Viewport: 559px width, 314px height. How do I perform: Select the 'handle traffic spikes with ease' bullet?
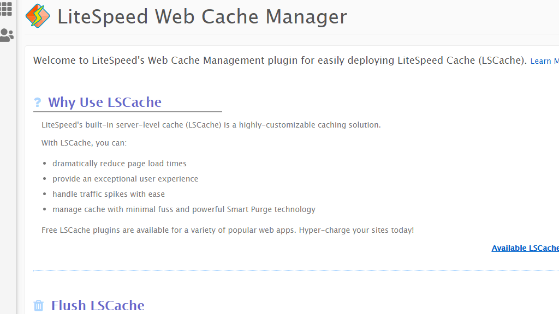pyautogui.click(x=109, y=194)
